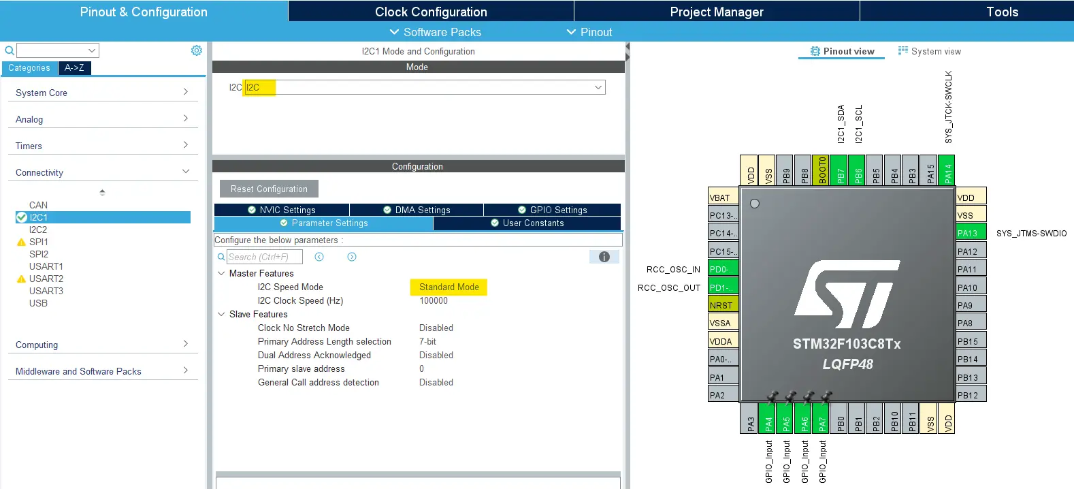1074x489 pixels.
Task: Switch to the Clock Configuration tab
Action: point(431,12)
